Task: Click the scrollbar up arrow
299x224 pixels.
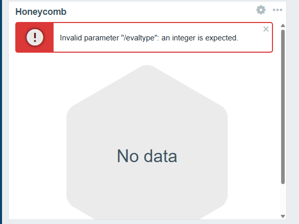Action: 283,26
